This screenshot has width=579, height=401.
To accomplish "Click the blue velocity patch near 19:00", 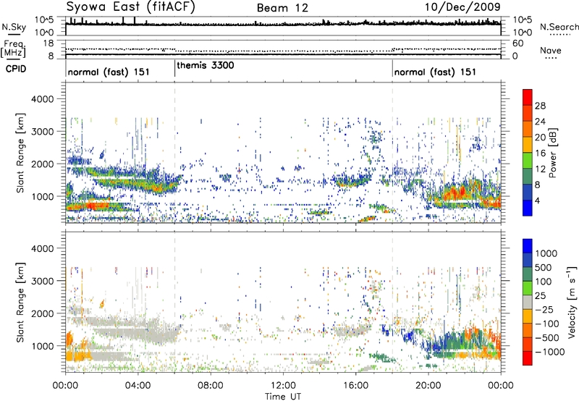I will pos(409,336).
